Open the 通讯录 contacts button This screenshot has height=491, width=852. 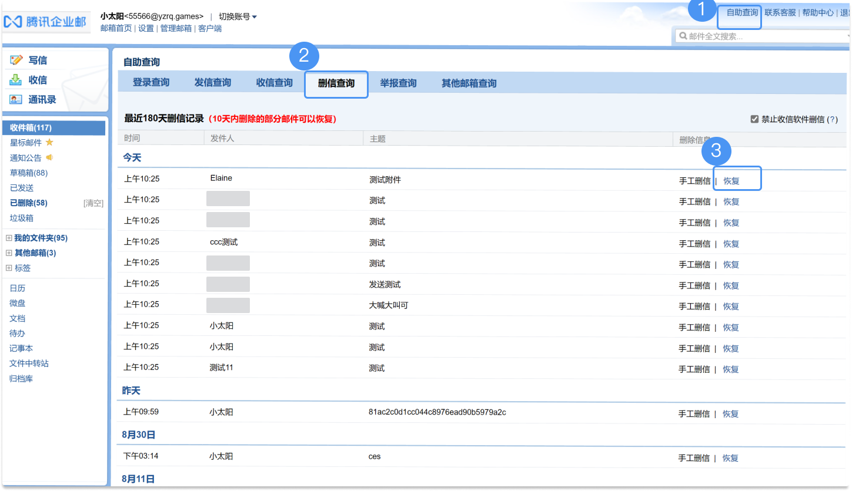(x=42, y=99)
